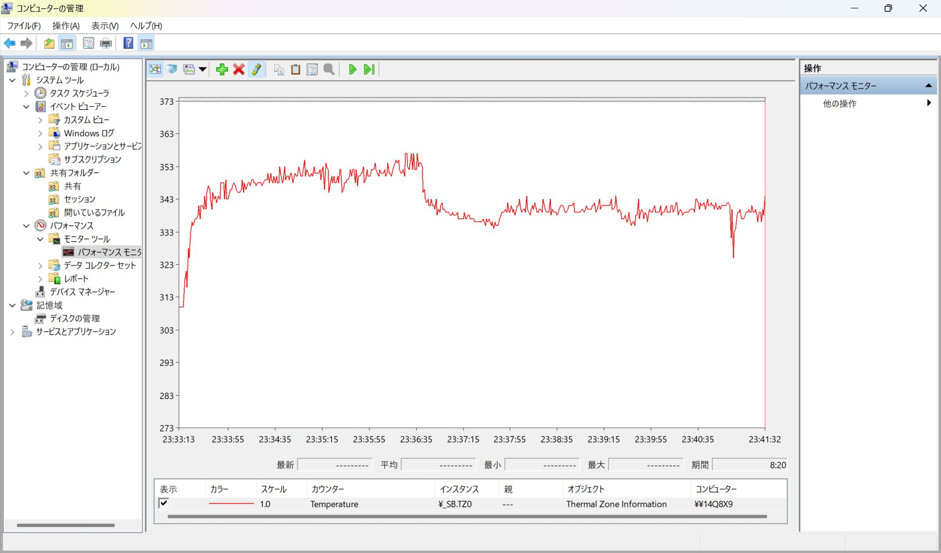941x553 pixels.
Task: Click the 最新 value field
Action: tap(335, 465)
